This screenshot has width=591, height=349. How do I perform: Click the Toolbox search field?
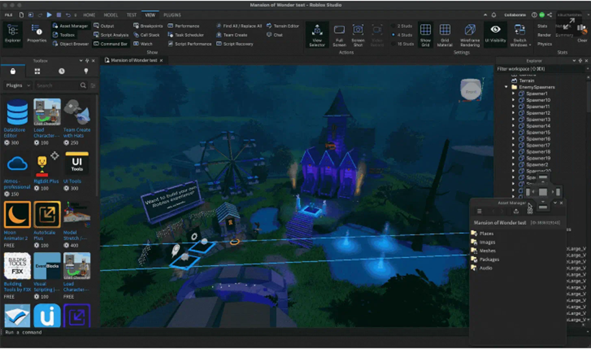[57, 85]
